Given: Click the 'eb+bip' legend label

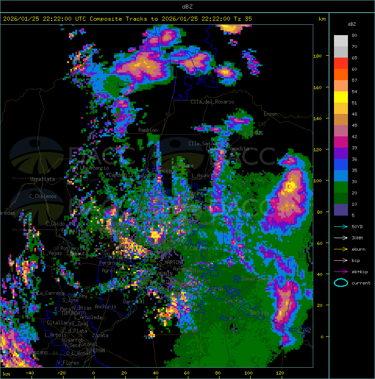Looking at the screenshot, I should (360, 272).
